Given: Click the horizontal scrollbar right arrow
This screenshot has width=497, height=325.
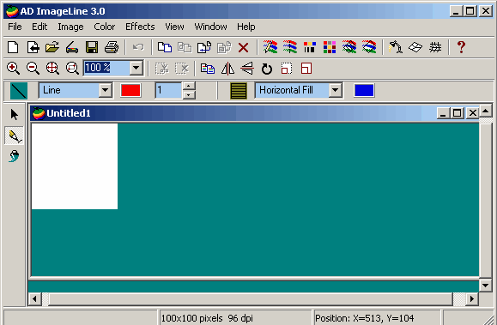Looking at the screenshot, I should [472, 298].
